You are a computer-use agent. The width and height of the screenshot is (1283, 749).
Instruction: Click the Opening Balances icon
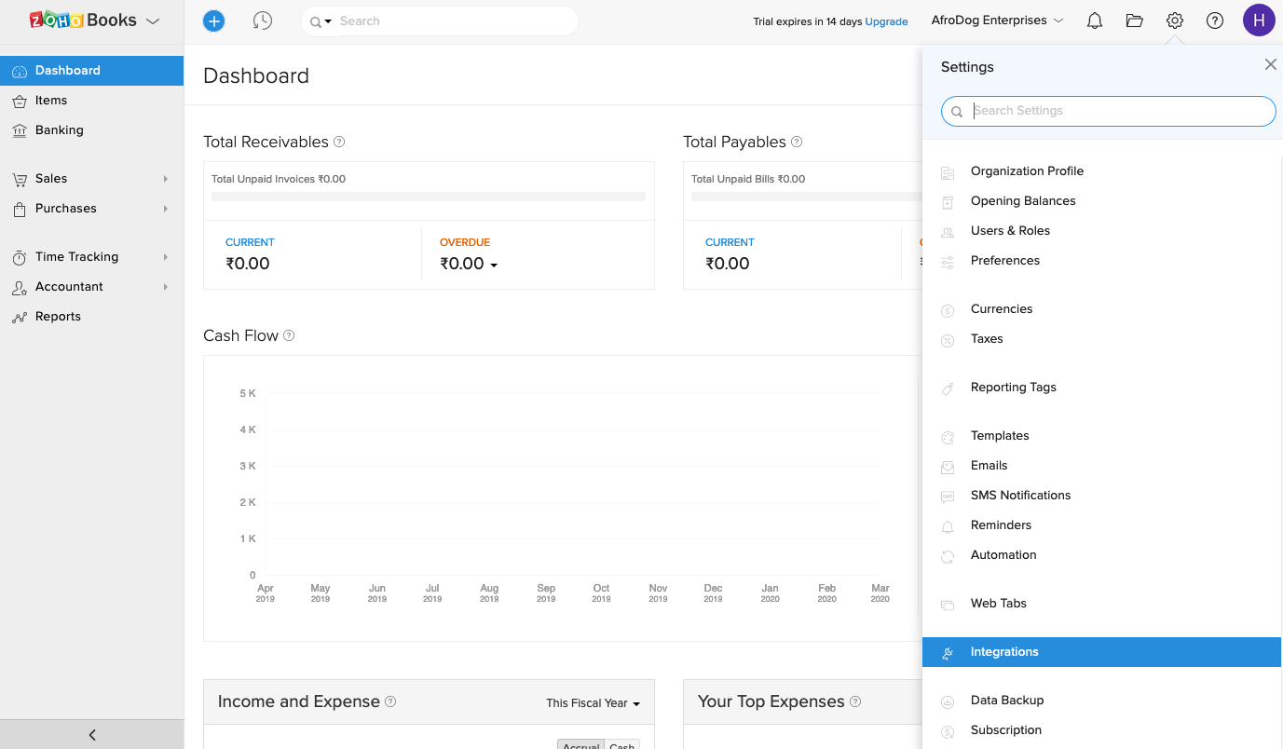[x=948, y=202]
